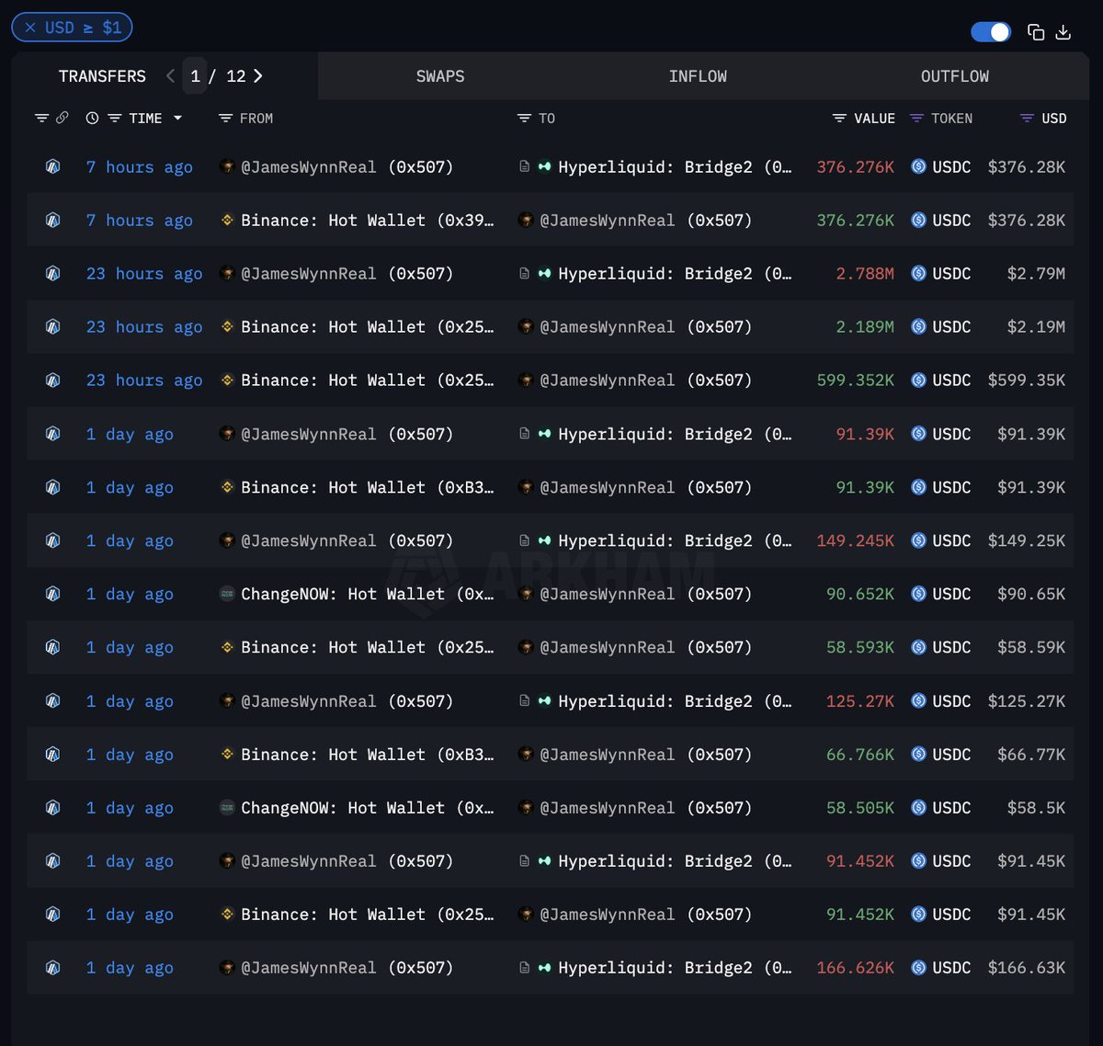Click the chain icon in the 166.626K row
Image resolution: width=1103 pixels, height=1046 pixels.
click(53, 968)
